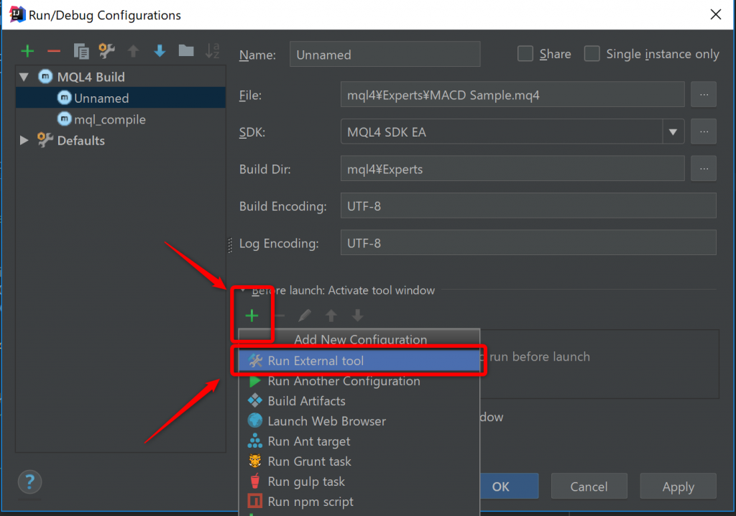Select the mql_compile configuration
The height and width of the screenshot is (516, 736).
point(109,119)
